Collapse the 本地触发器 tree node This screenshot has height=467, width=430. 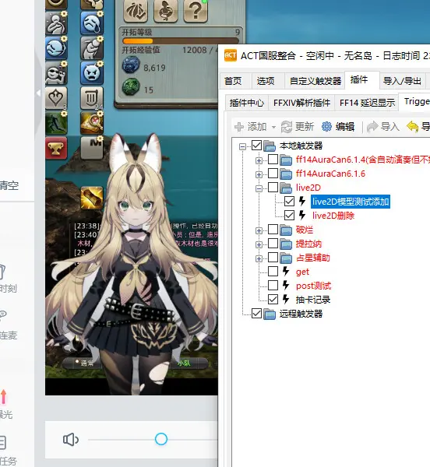coord(242,146)
